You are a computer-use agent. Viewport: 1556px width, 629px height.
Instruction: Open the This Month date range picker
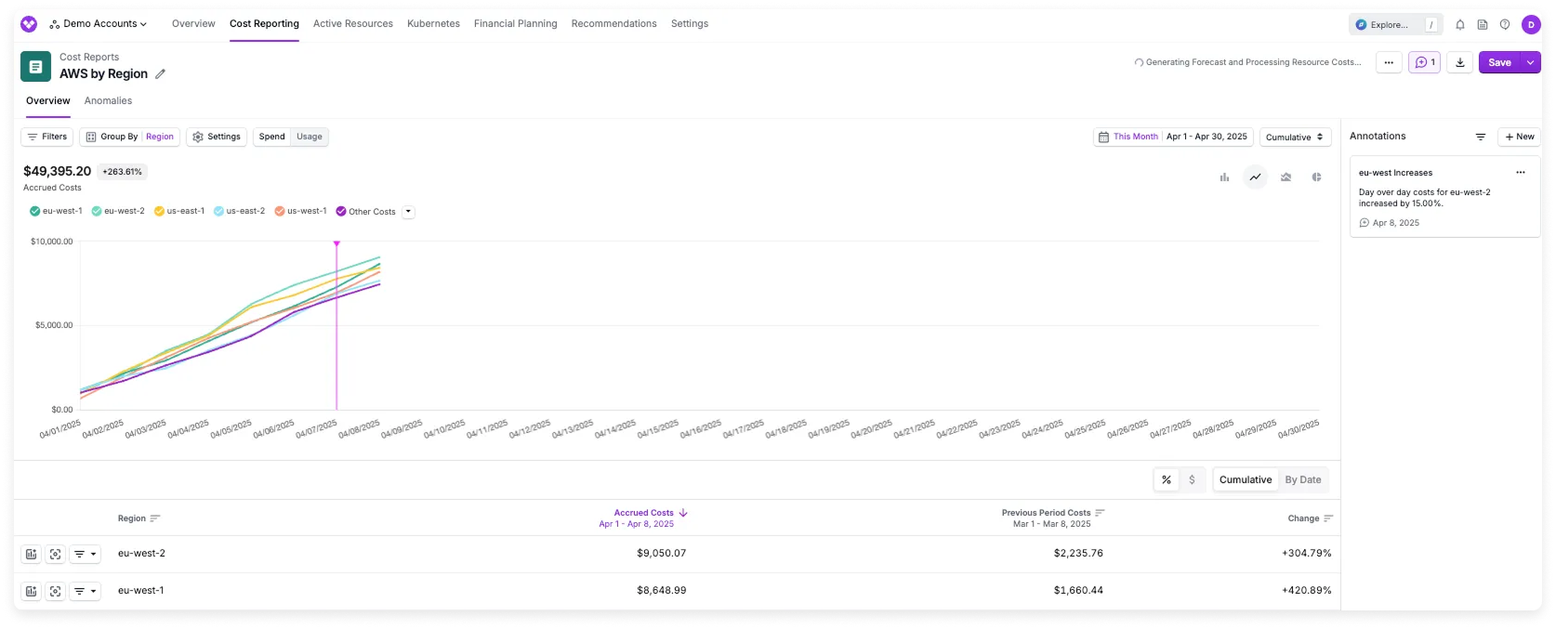pyautogui.click(x=1173, y=137)
